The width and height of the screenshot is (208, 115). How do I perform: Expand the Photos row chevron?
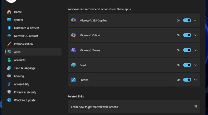click(x=195, y=80)
